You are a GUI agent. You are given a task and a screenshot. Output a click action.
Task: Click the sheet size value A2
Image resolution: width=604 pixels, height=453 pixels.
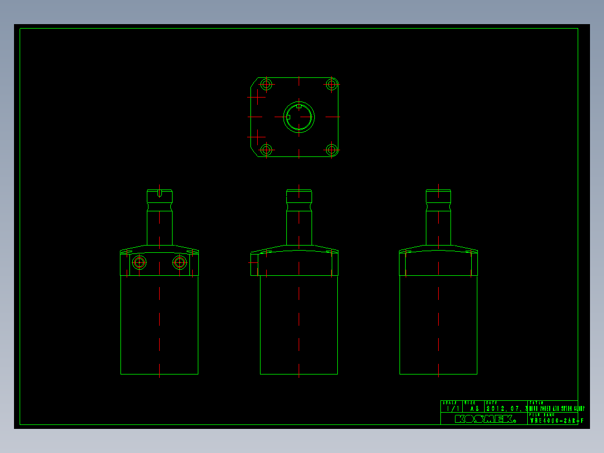coord(475,409)
